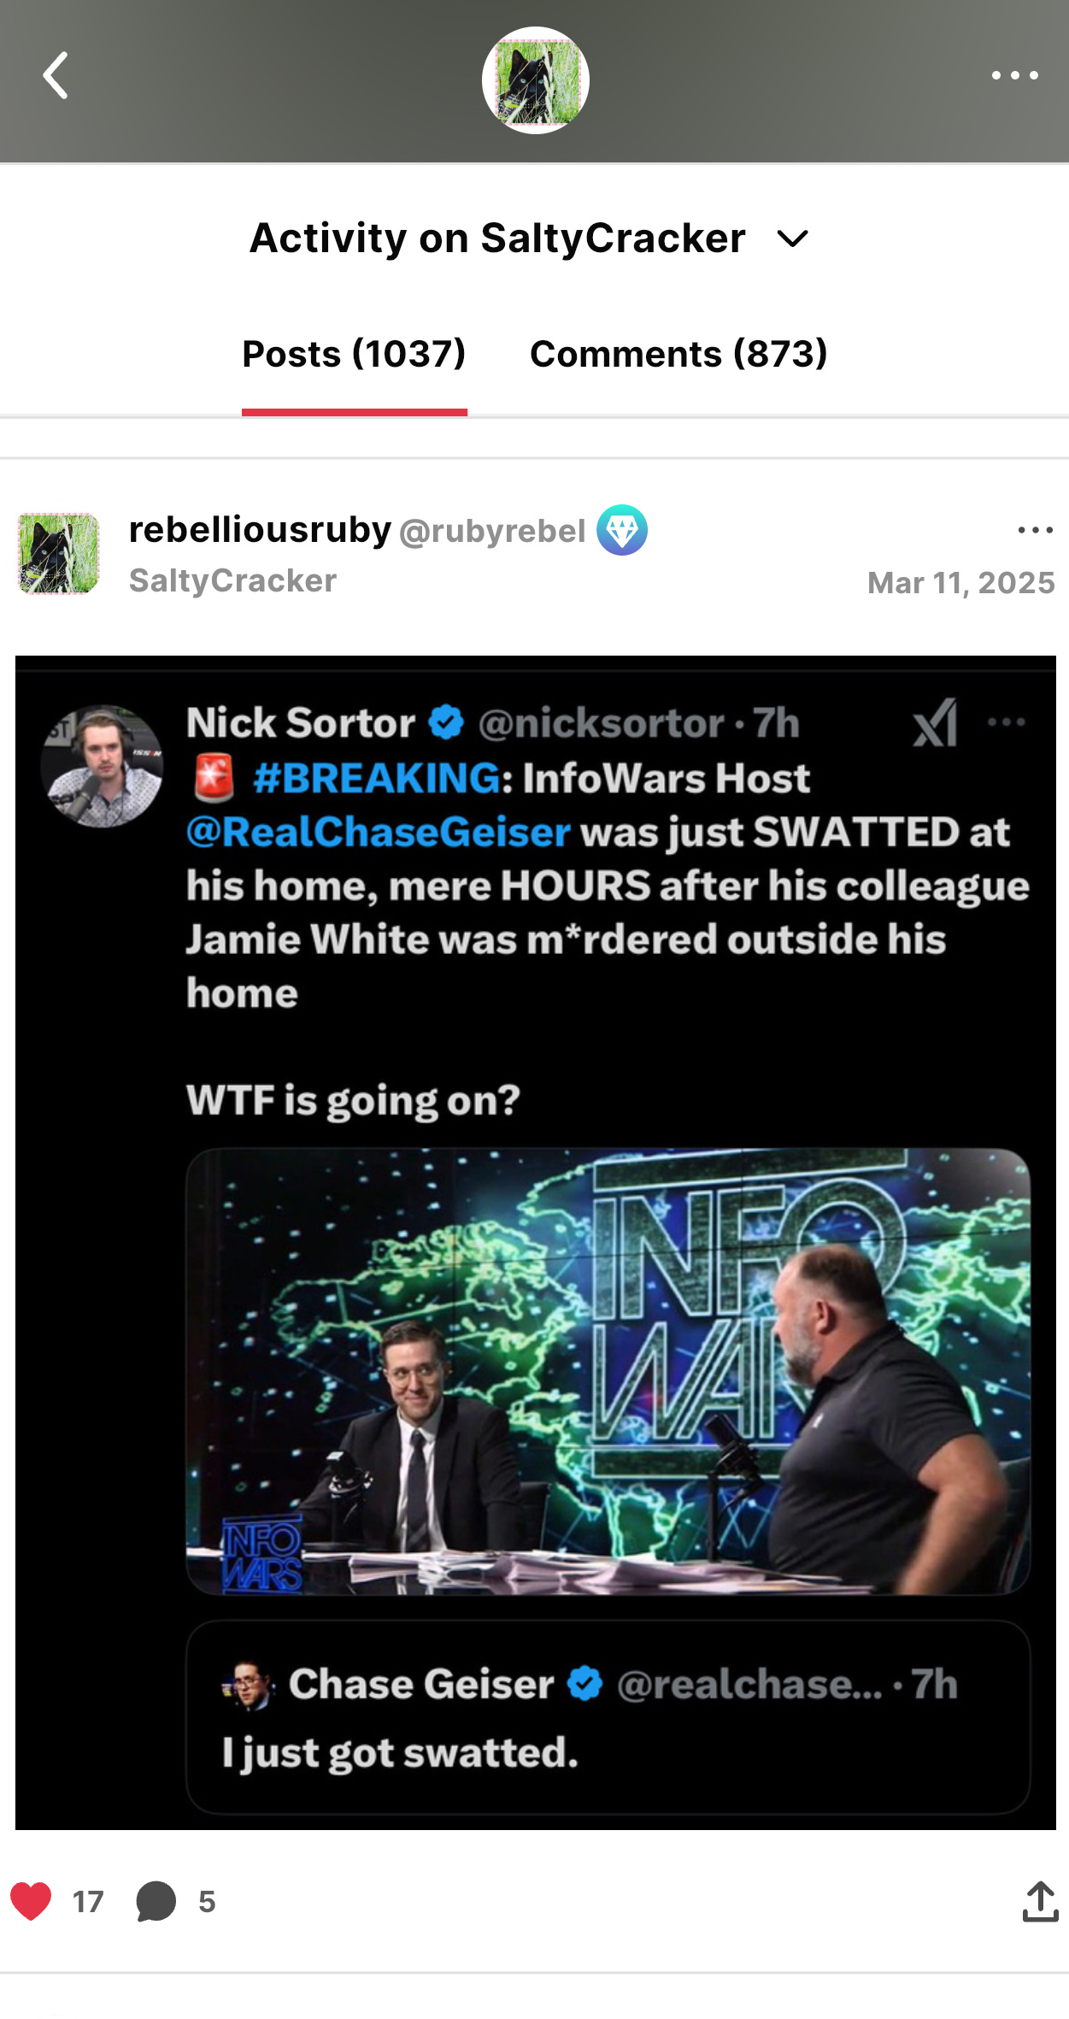Switch to the Comments (873) tab

click(678, 354)
